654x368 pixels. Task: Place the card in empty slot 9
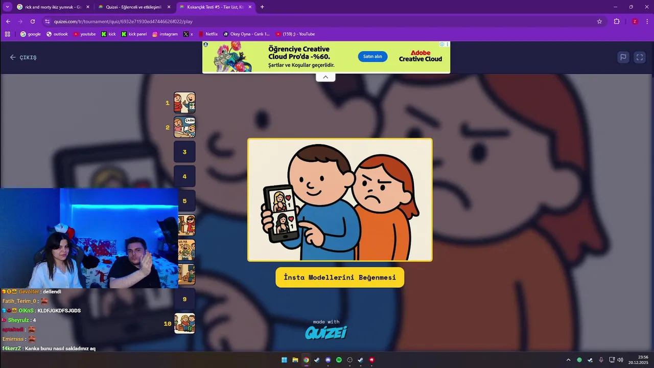tap(184, 299)
